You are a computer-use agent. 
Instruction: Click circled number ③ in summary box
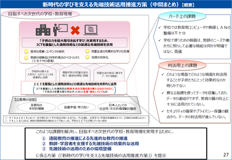point(44,149)
